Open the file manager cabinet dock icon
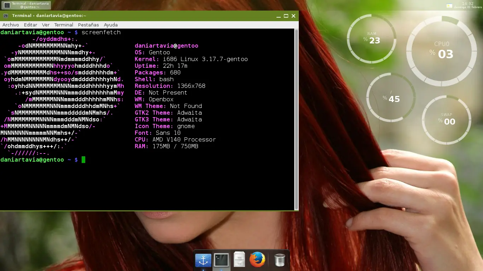This screenshot has height=271, width=483. coord(239,260)
